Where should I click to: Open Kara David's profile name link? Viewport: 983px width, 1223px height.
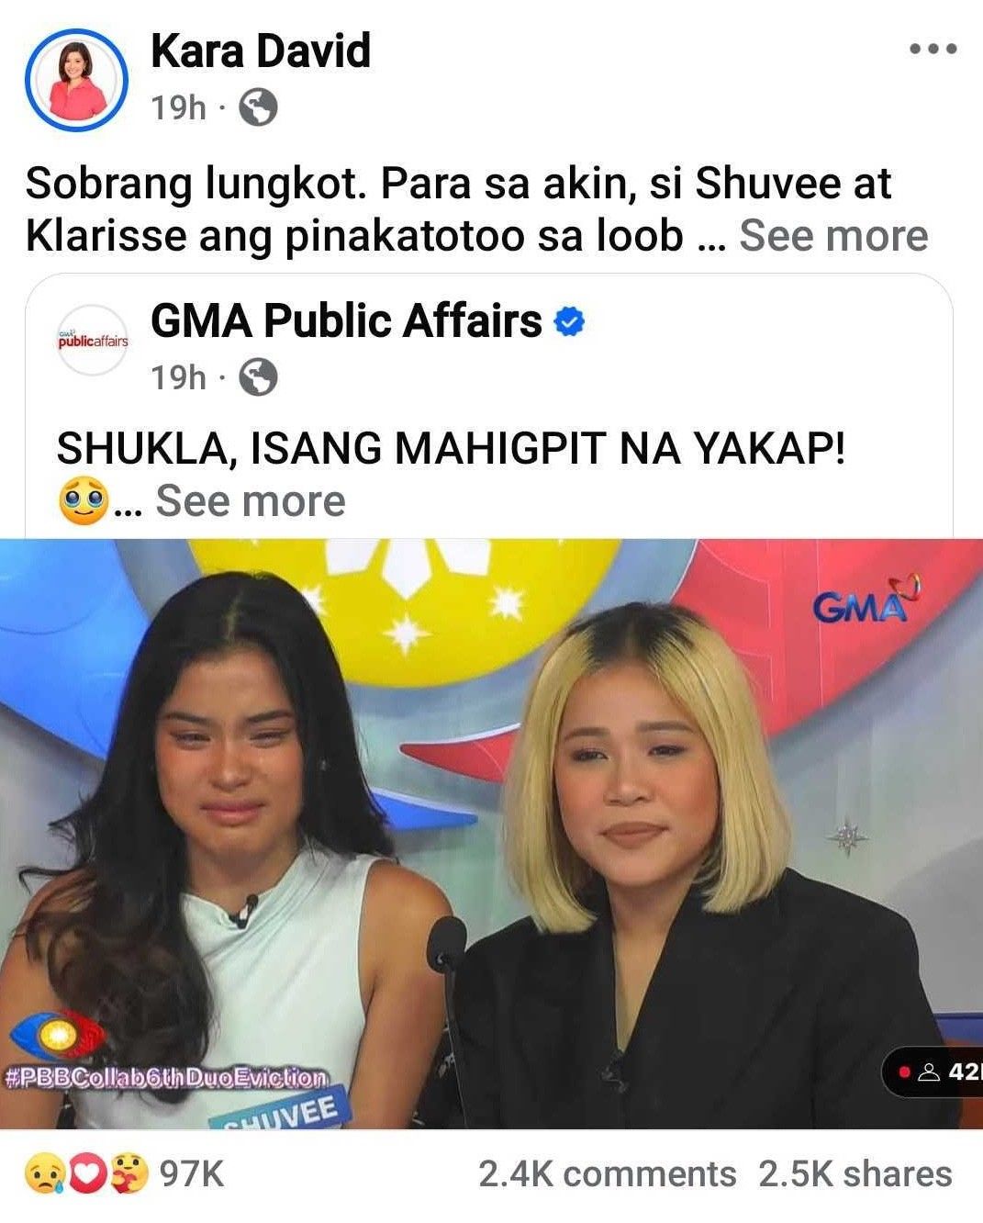click(x=261, y=50)
